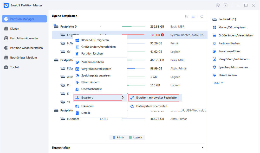Screen dimensions: 260x153
Task: Select the Klonen icon in the sidebar
Action: pyautogui.click(x=6, y=29)
